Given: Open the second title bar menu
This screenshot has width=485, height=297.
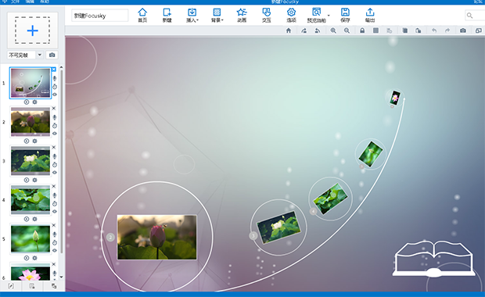Looking at the screenshot, I should 30,2.
